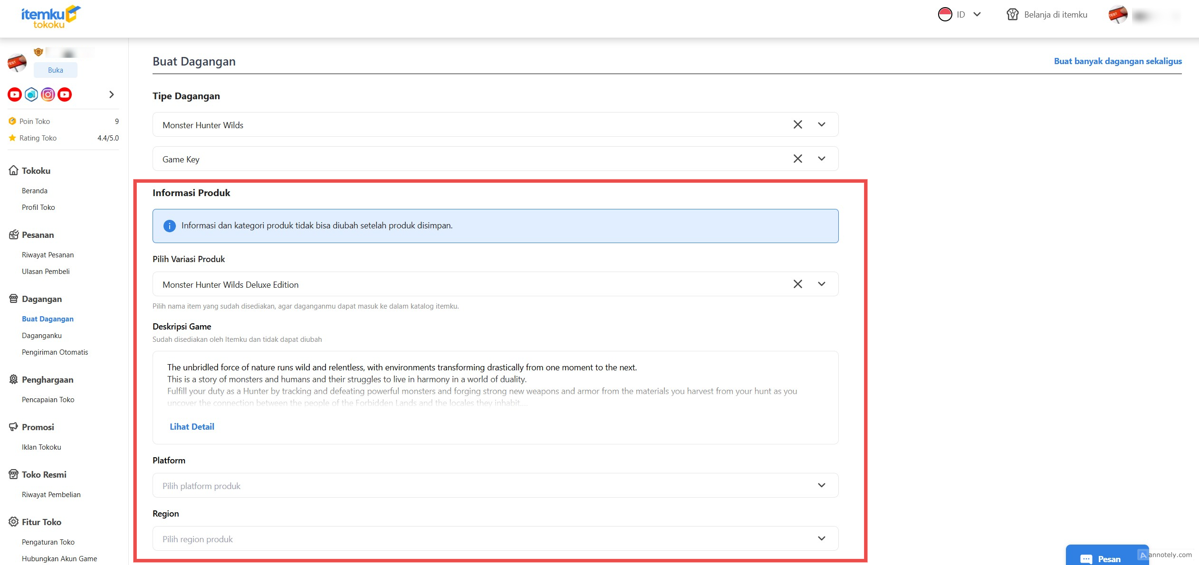
Task: Go to Daganganku in sidebar menu
Action: click(x=42, y=336)
